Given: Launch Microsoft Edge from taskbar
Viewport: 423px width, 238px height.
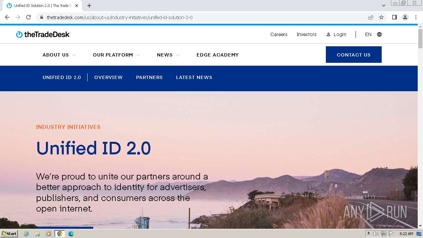Looking at the screenshot, I should click(x=71, y=234).
